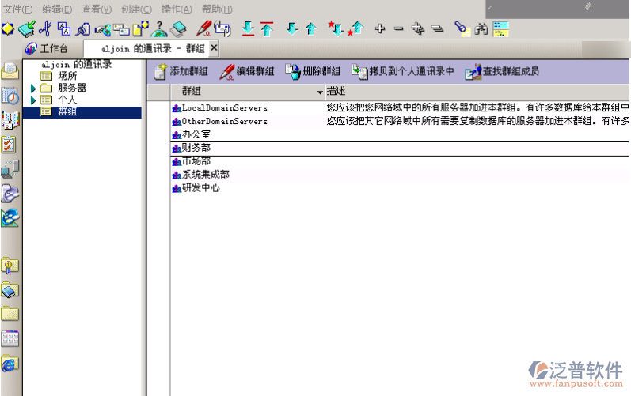Open the Internet Explorer bookmark at sidebar bottom

10,364
